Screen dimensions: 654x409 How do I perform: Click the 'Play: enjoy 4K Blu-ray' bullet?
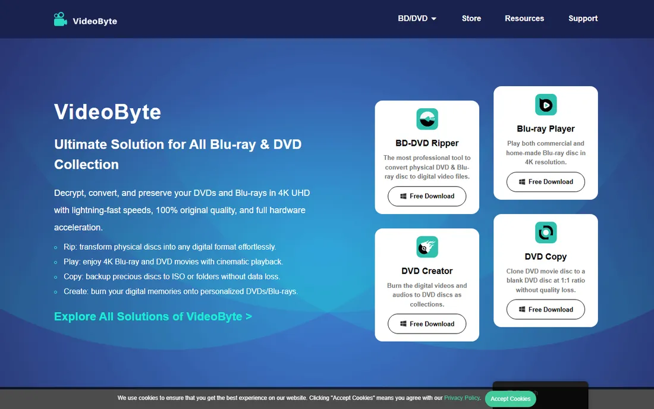[x=173, y=262]
